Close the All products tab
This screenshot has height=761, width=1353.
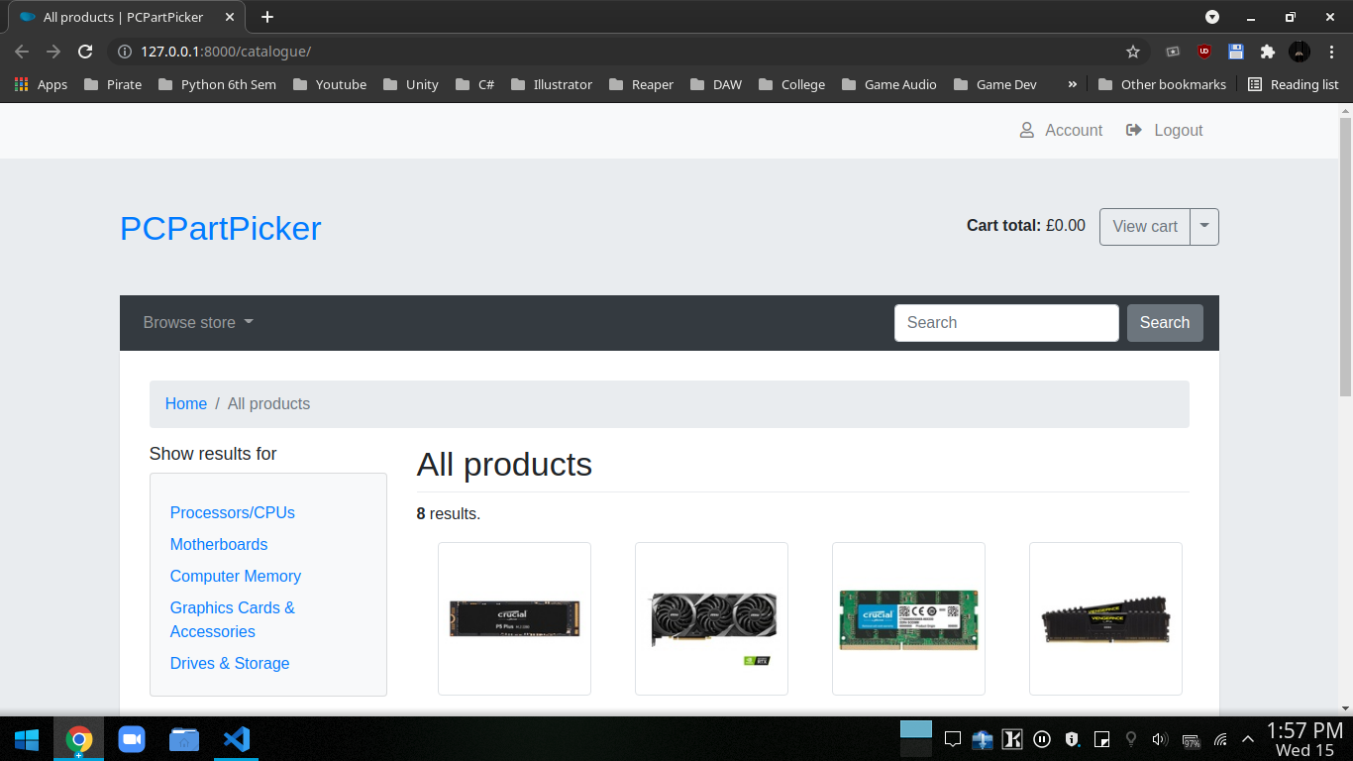click(x=230, y=17)
